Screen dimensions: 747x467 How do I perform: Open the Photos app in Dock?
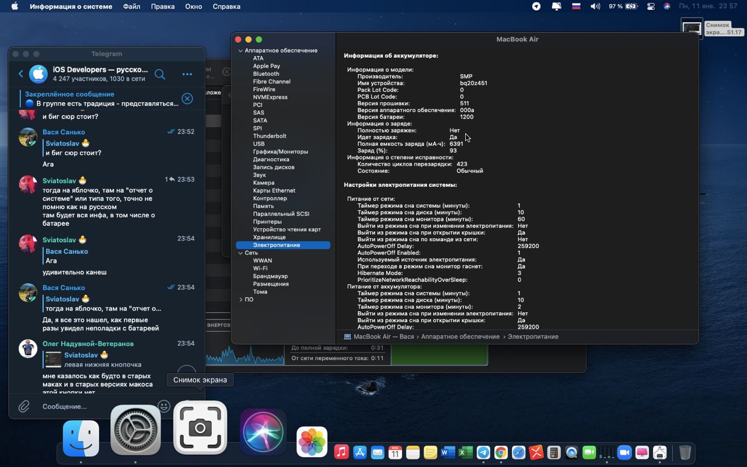[312, 441]
